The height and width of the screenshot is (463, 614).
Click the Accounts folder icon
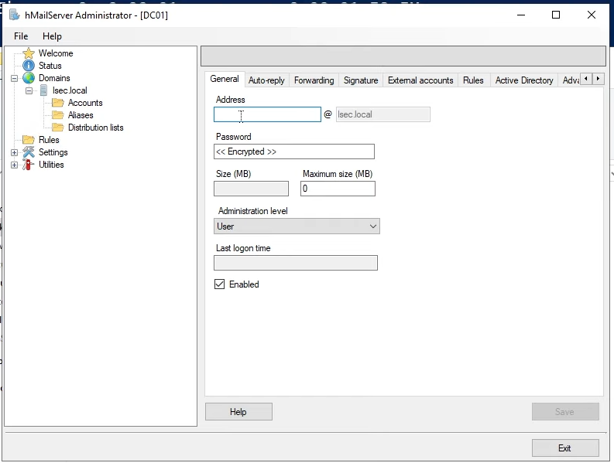tap(58, 103)
